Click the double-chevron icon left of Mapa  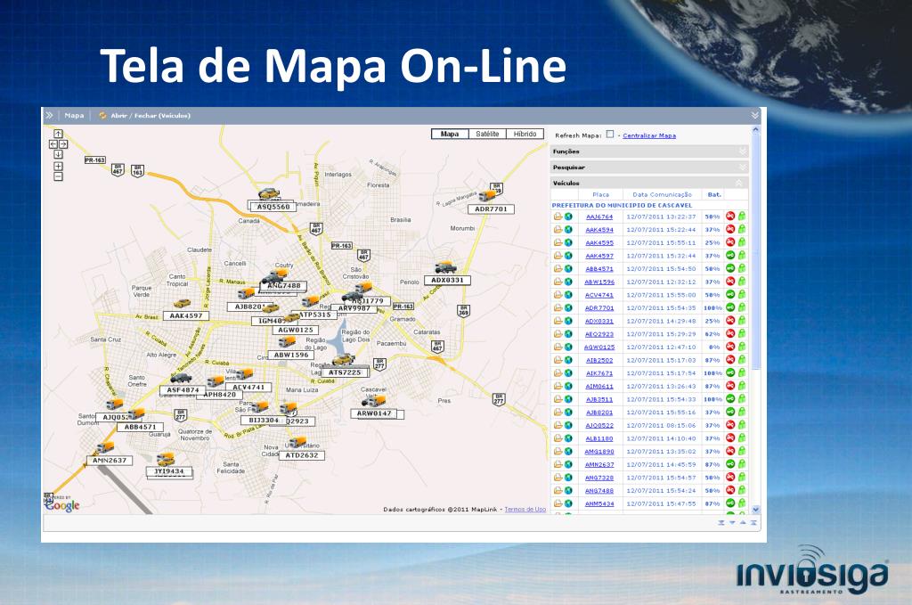50,115
